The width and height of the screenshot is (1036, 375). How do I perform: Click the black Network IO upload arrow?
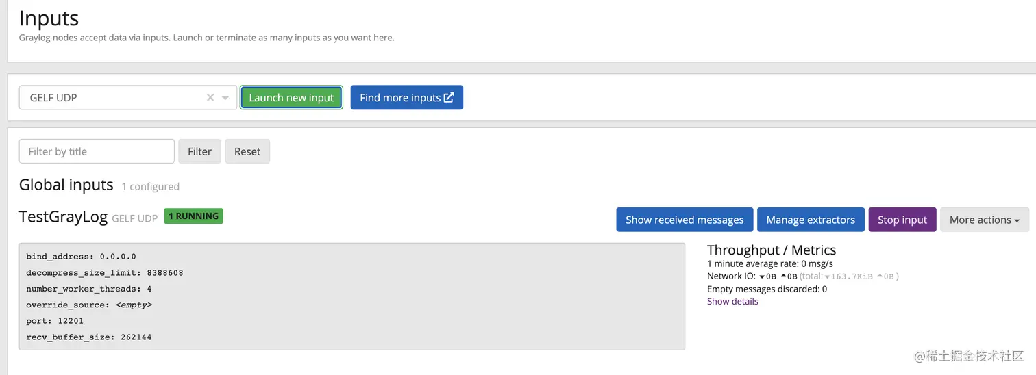point(783,276)
